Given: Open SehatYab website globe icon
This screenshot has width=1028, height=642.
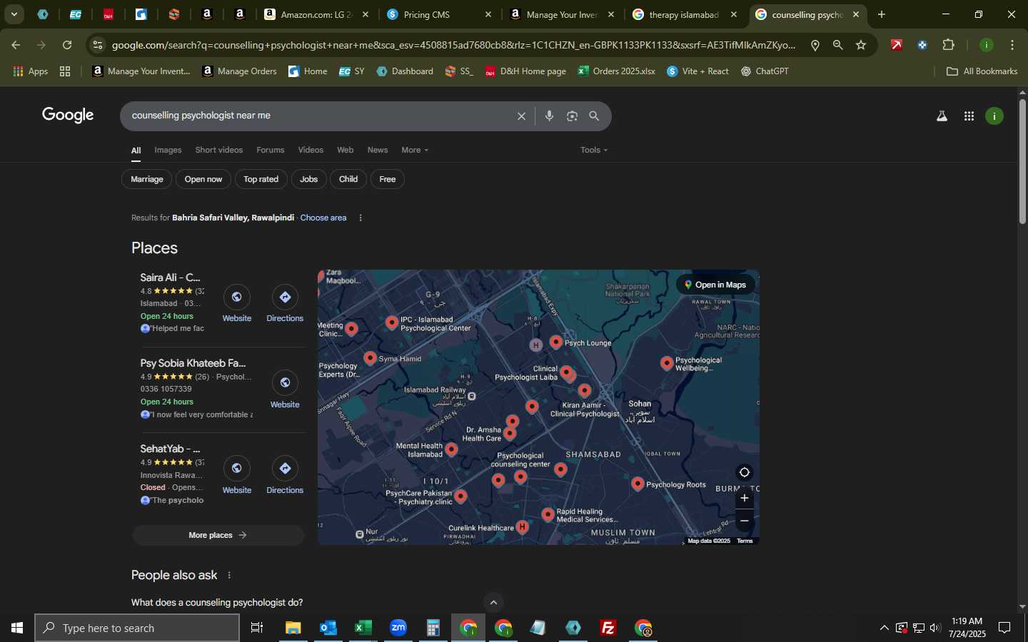Looking at the screenshot, I should point(236,469).
